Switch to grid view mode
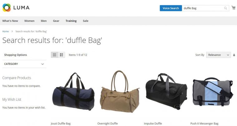The image size is (237, 126). [55, 55]
